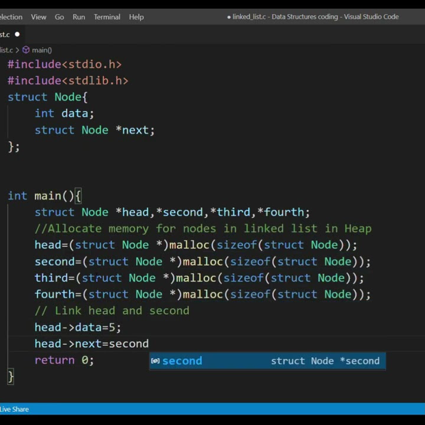
Task: Click the 'int main(){' line
Action: (44, 196)
